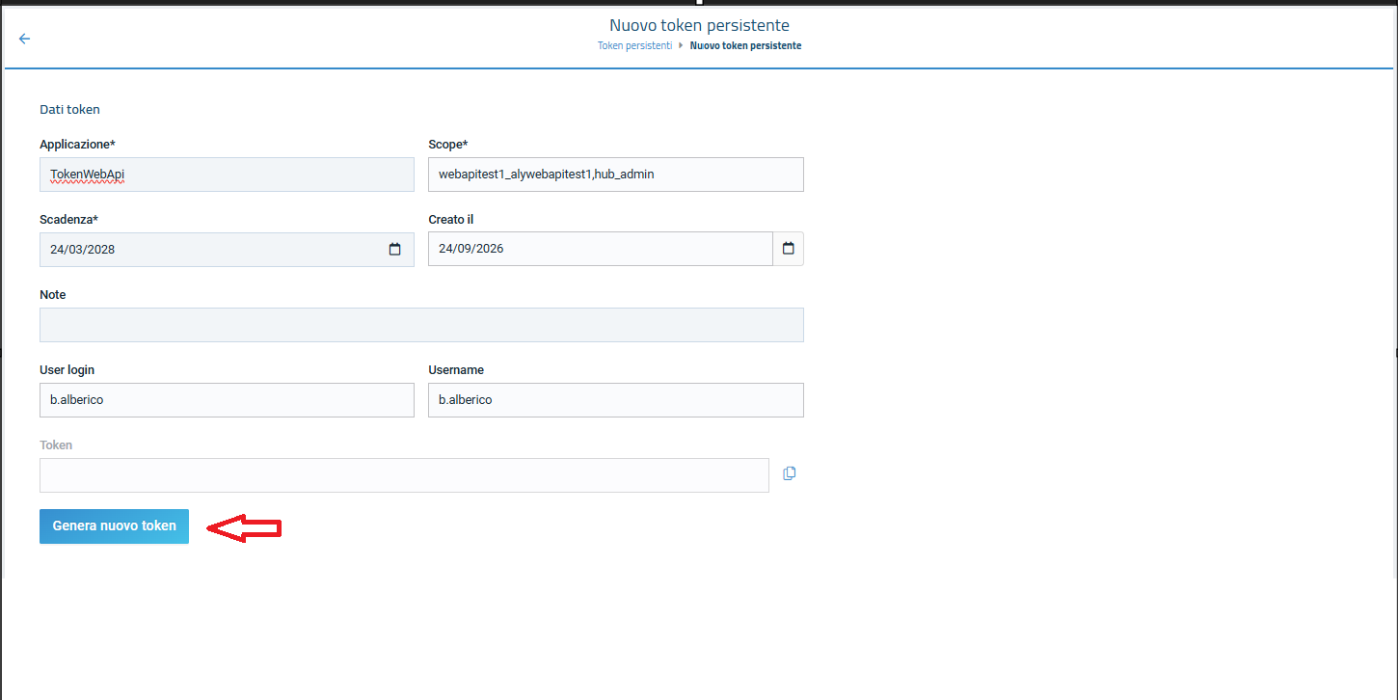1398x700 pixels.
Task: Go back using the left arrow icon
Action: click(x=24, y=39)
